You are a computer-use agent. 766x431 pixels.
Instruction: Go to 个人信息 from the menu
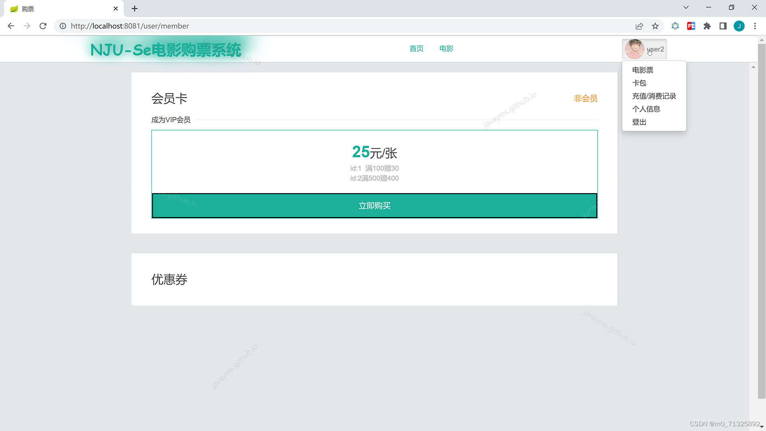pos(646,109)
